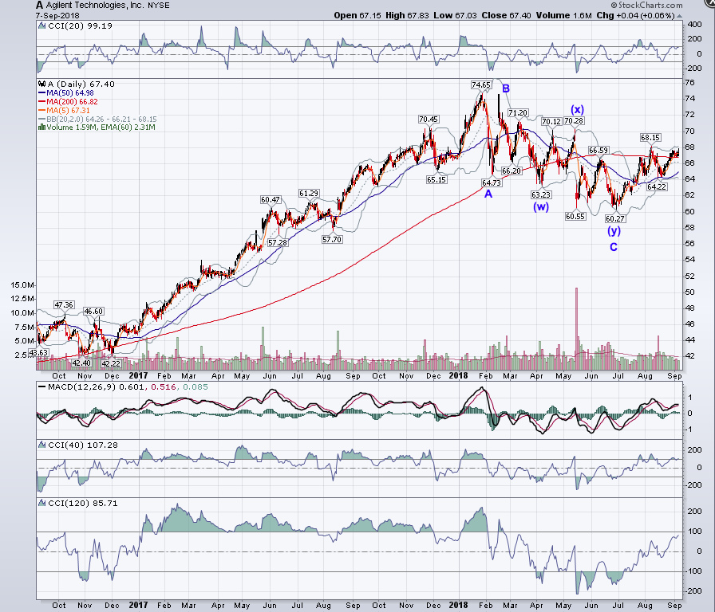Click the red MA(200) 66.82 legend entry

[x=69, y=101]
